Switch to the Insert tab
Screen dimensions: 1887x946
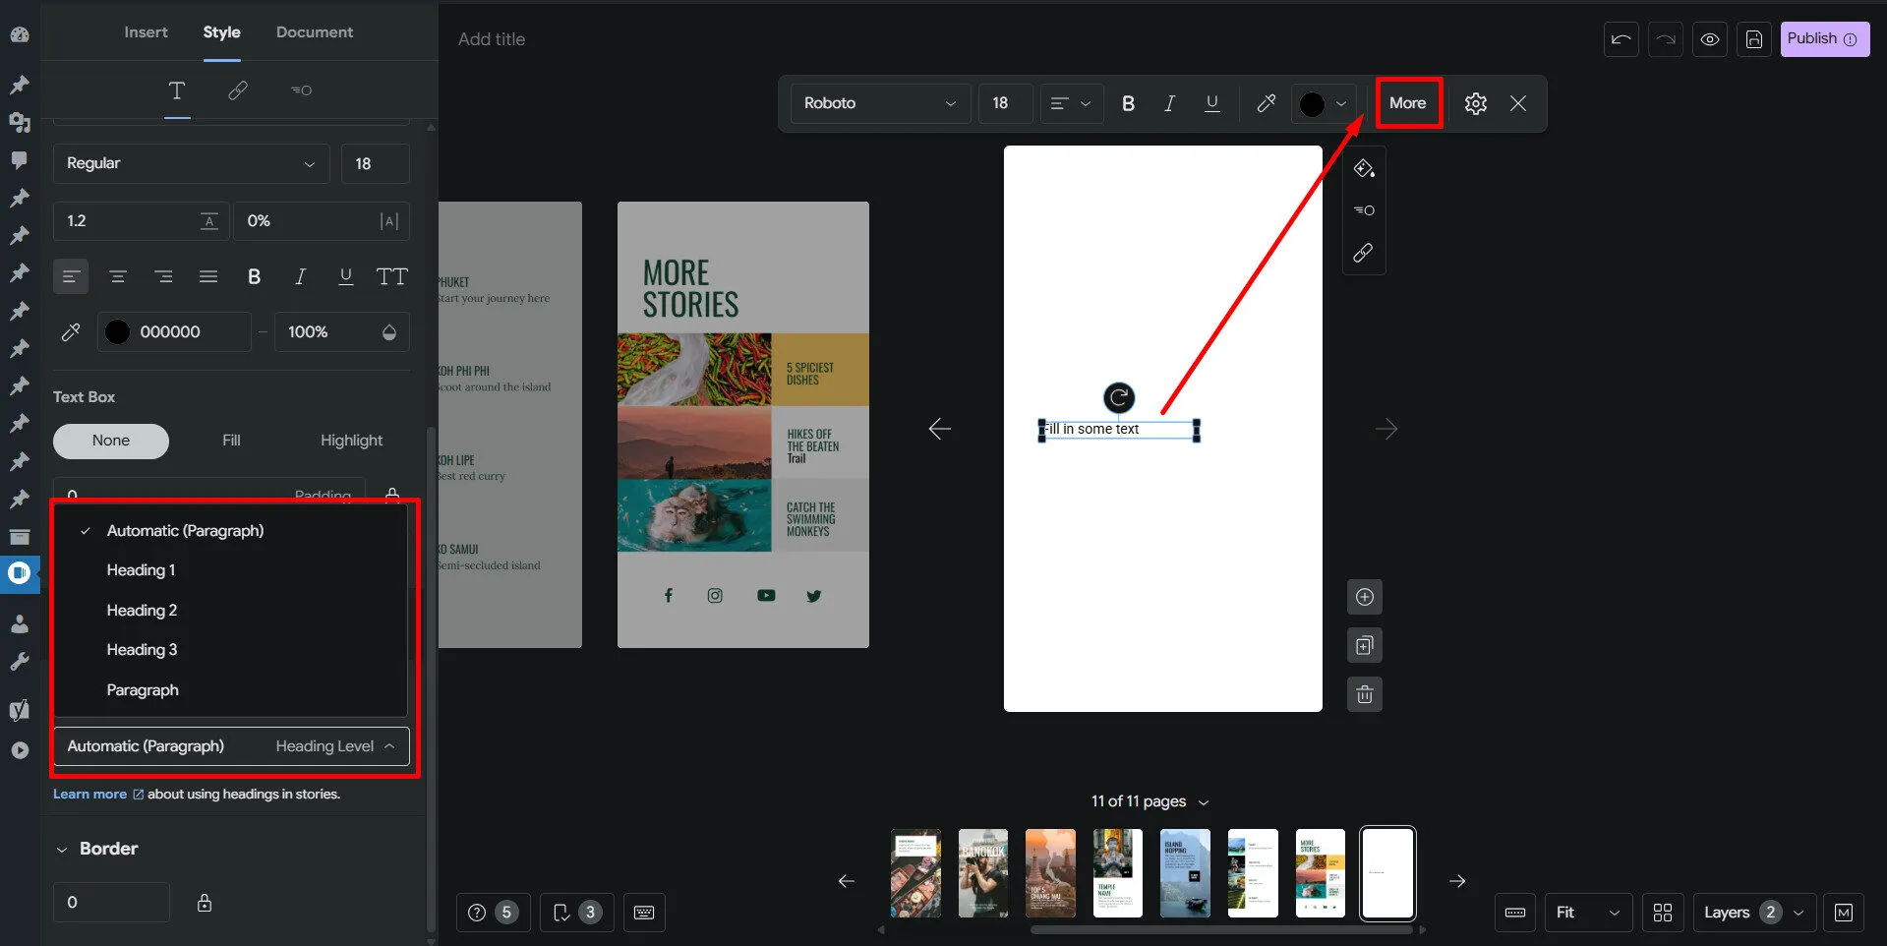pyautogui.click(x=146, y=32)
